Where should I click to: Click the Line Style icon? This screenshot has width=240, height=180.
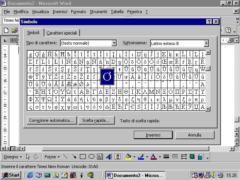(166, 156)
